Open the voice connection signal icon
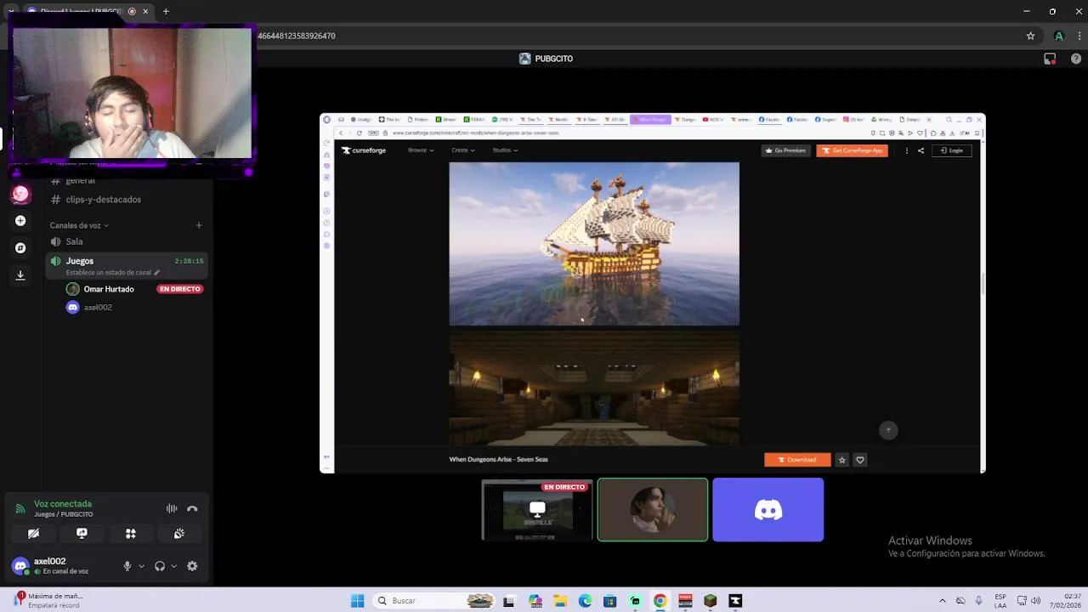 tap(20, 509)
